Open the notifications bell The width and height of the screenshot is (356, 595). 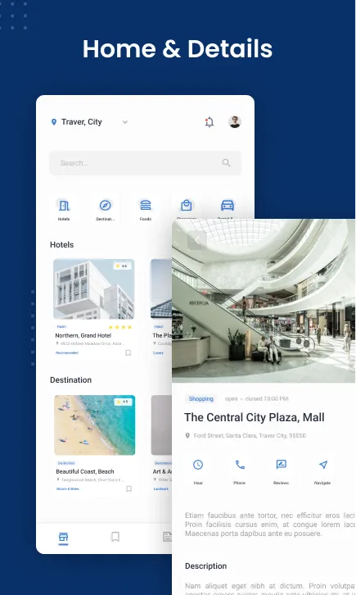(x=209, y=122)
